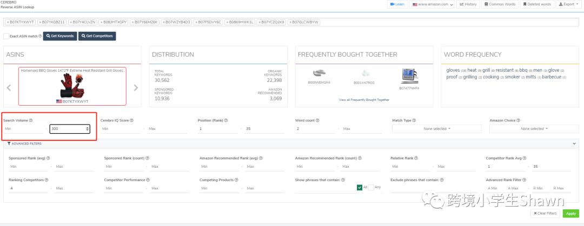
Task: Open the History chart view
Action: [468, 4]
